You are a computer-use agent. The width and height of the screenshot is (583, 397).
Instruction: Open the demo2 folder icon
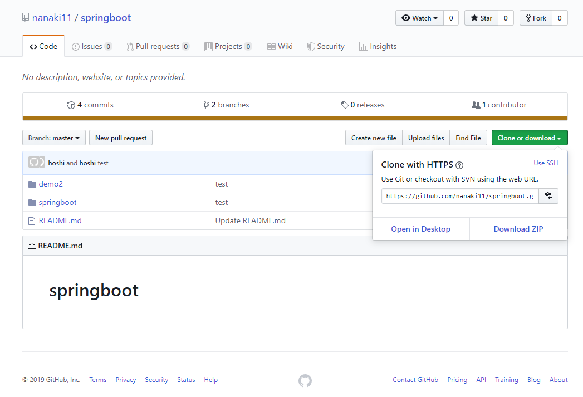click(32, 184)
